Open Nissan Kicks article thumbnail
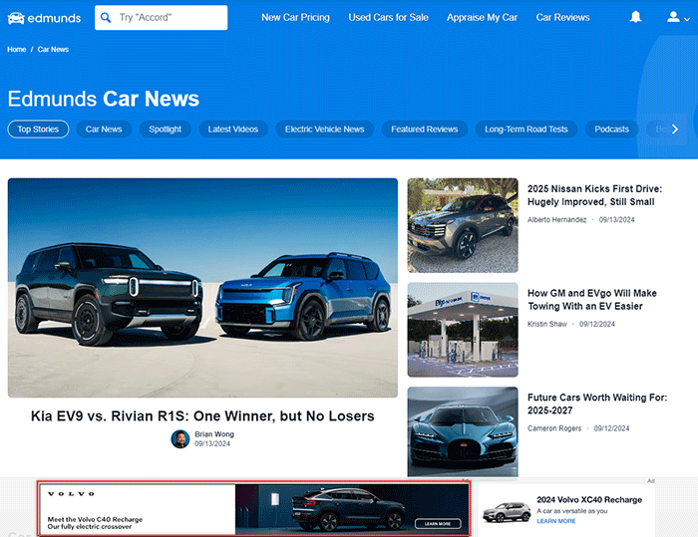 click(x=463, y=225)
